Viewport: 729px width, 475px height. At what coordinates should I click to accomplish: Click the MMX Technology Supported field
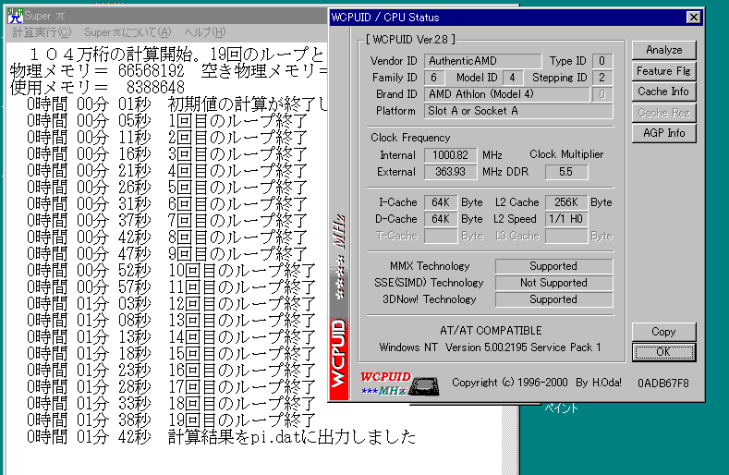click(553, 266)
